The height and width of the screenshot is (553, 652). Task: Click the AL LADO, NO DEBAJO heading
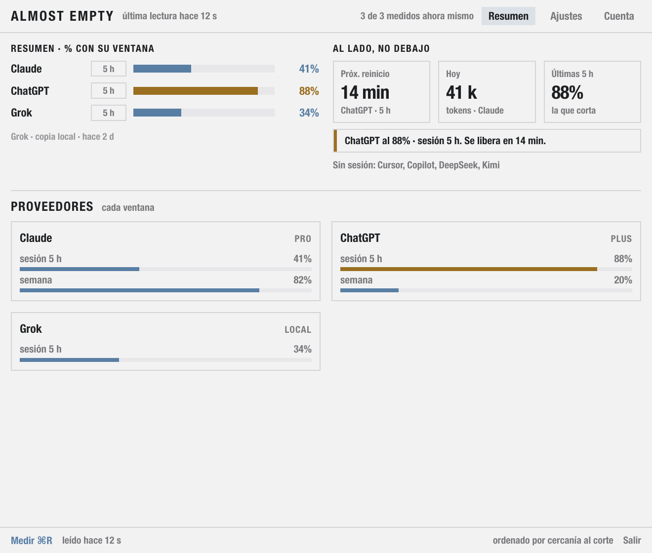pos(381,48)
